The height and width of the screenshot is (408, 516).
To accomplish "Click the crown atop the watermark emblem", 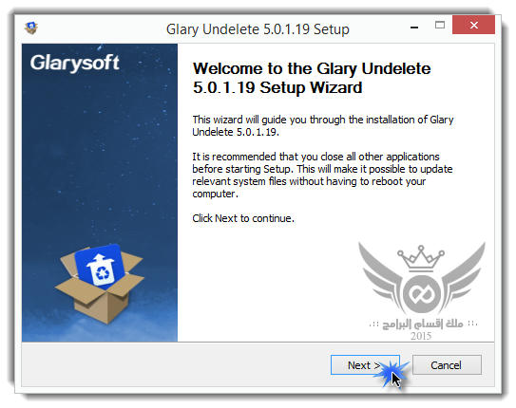I will click(421, 257).
